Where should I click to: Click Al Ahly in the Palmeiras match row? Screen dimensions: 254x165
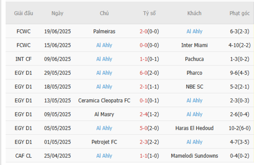194,31
